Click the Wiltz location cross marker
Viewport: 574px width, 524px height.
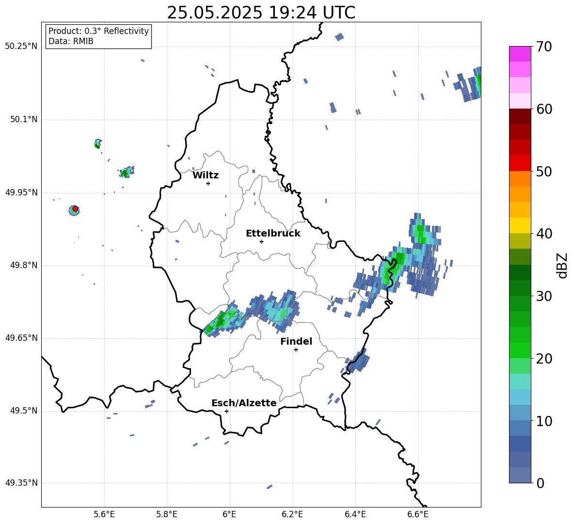click(208, 183)
